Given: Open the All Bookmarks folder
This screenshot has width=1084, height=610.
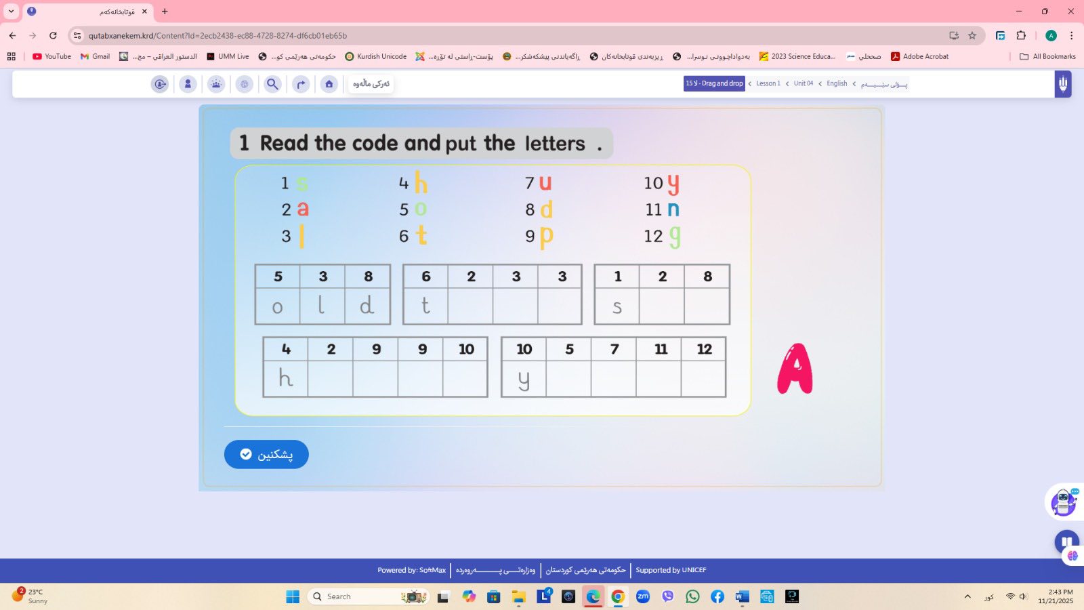Looking at the screenshot, I should click(1047, 56).
